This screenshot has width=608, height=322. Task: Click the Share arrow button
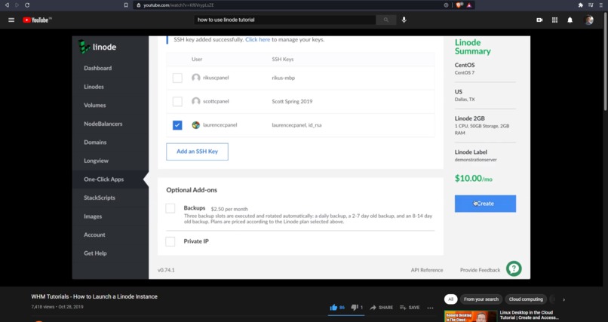pyautogui.click(x=381, y=307)
